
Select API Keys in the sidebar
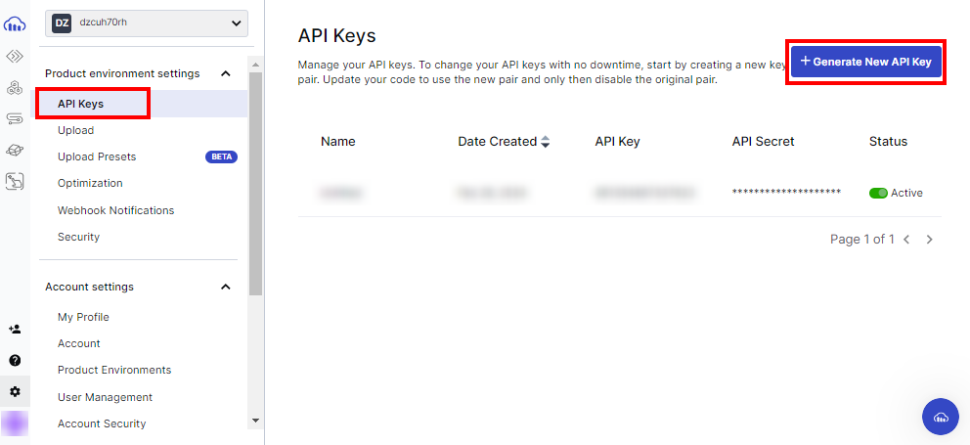click(x=80, y=104)
